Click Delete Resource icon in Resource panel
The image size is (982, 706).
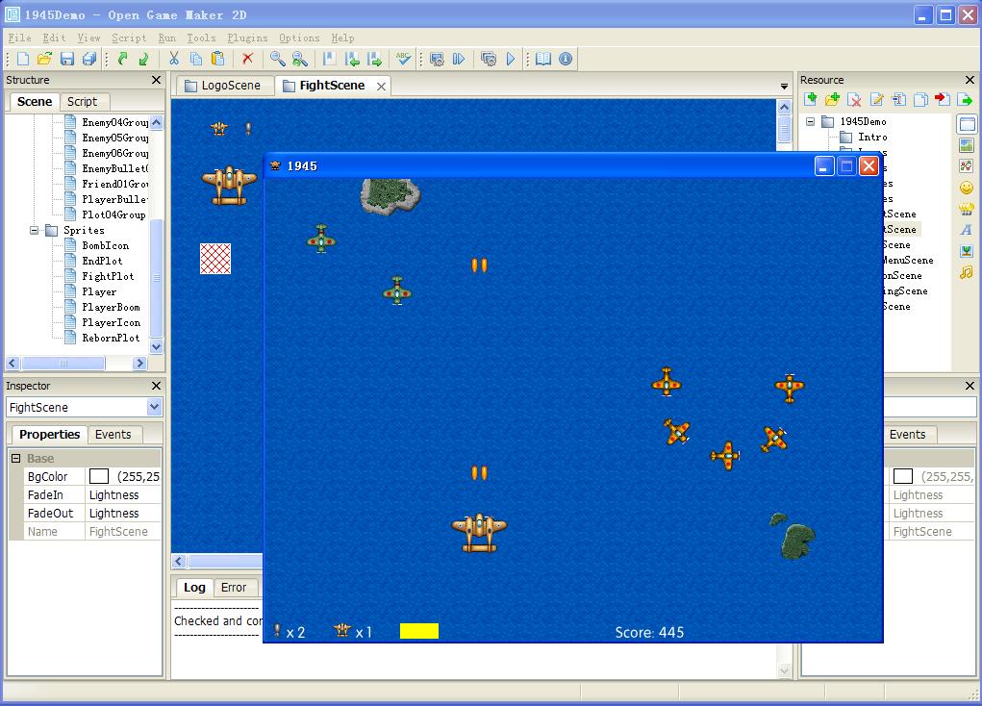pos(854,99)
